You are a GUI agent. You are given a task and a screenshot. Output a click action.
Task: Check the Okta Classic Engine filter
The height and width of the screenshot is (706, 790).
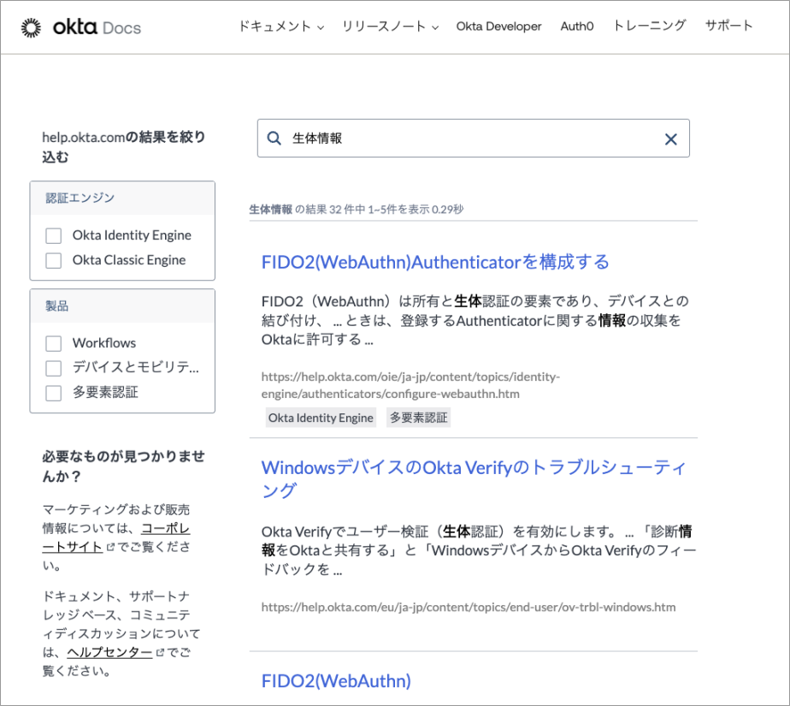tap(54, 260)
